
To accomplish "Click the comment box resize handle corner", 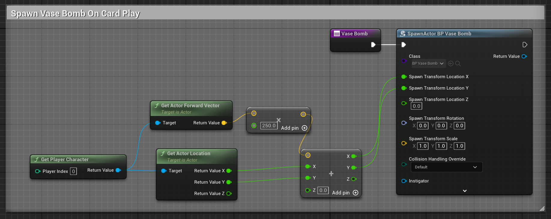I will [542, 209].
